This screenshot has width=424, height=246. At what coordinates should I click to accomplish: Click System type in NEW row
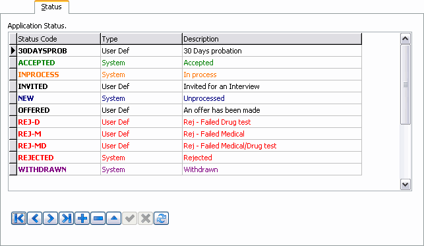141,98
